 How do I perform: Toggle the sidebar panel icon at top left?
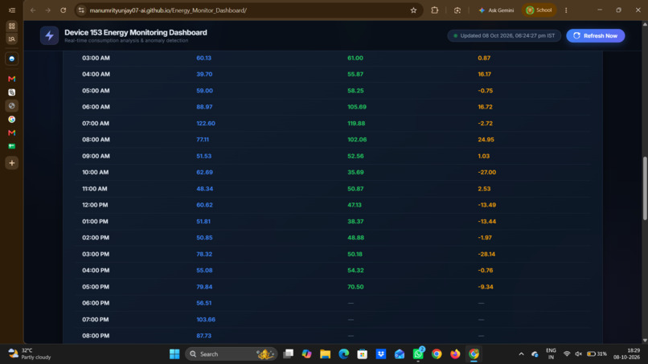[12, 10]
